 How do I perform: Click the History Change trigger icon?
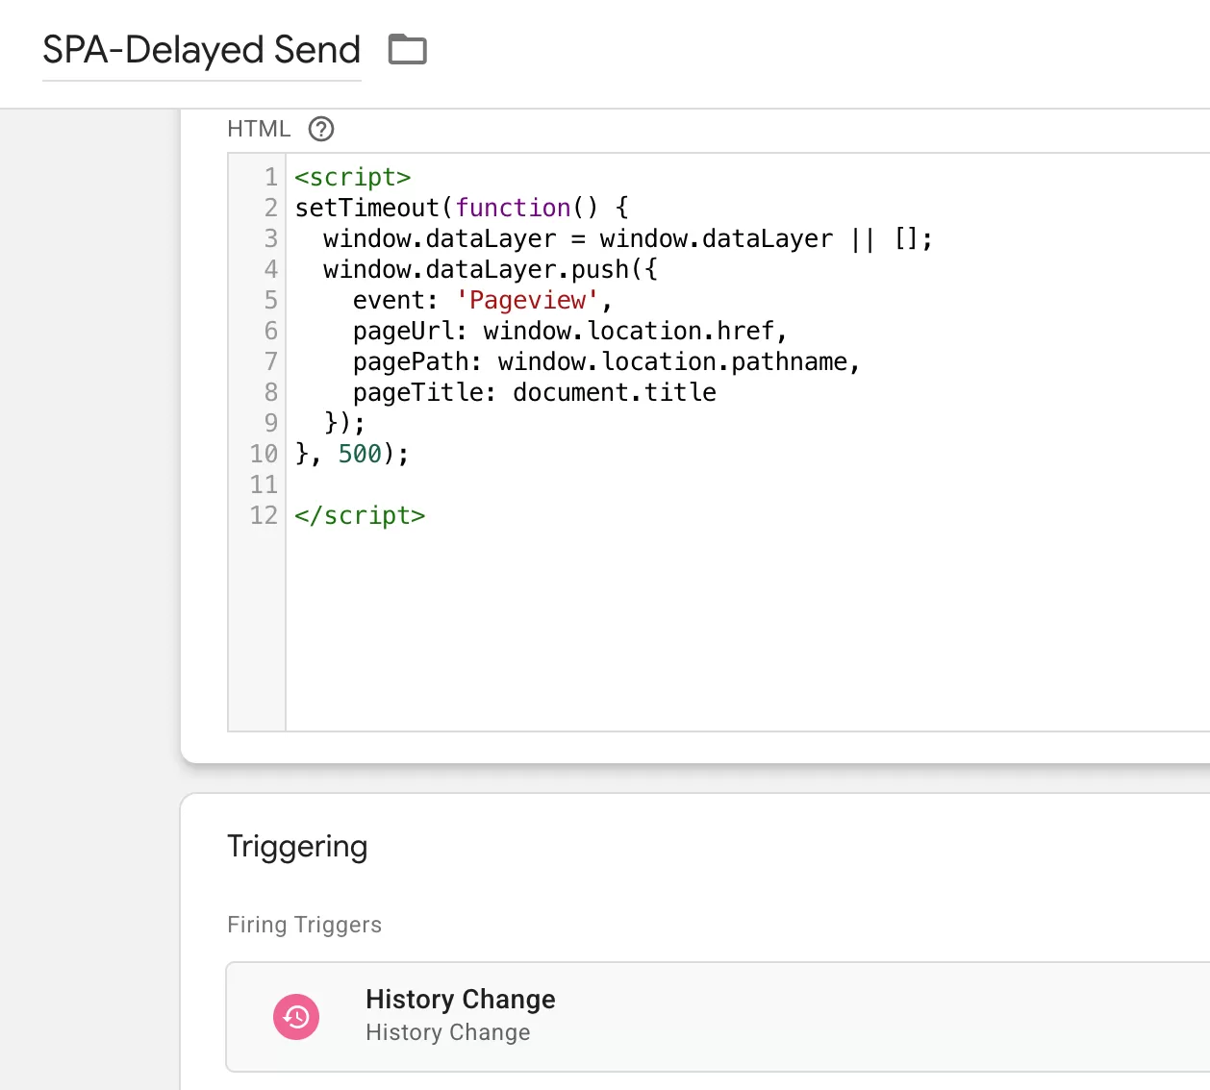296,1017
